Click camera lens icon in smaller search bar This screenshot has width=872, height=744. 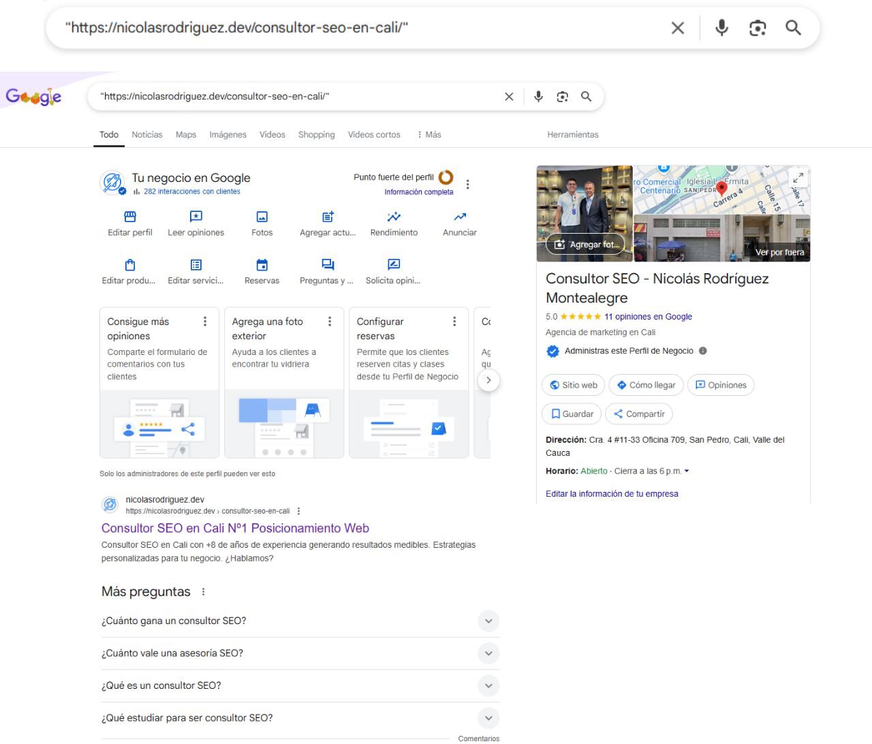pos(562,97)
